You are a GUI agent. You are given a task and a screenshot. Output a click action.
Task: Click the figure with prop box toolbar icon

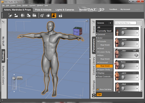[34, 15]
